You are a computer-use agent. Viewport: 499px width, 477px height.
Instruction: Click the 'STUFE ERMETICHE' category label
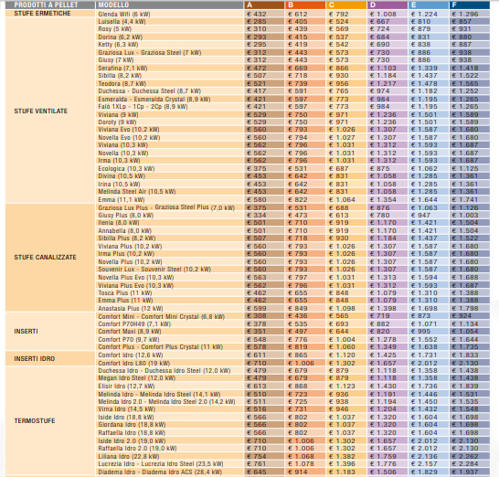[x=42, y=14]
